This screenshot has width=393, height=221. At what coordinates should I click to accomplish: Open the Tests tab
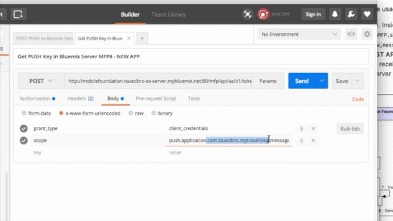coord(194,98)
